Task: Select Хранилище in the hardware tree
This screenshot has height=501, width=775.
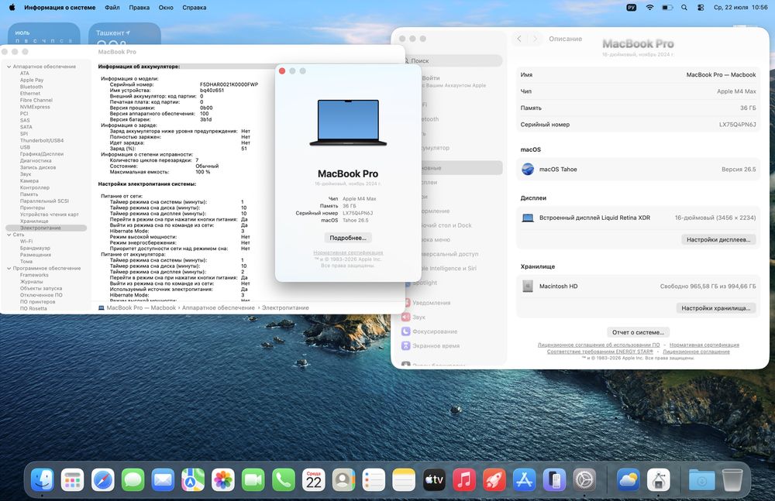Action: click(x=34, y=221)
